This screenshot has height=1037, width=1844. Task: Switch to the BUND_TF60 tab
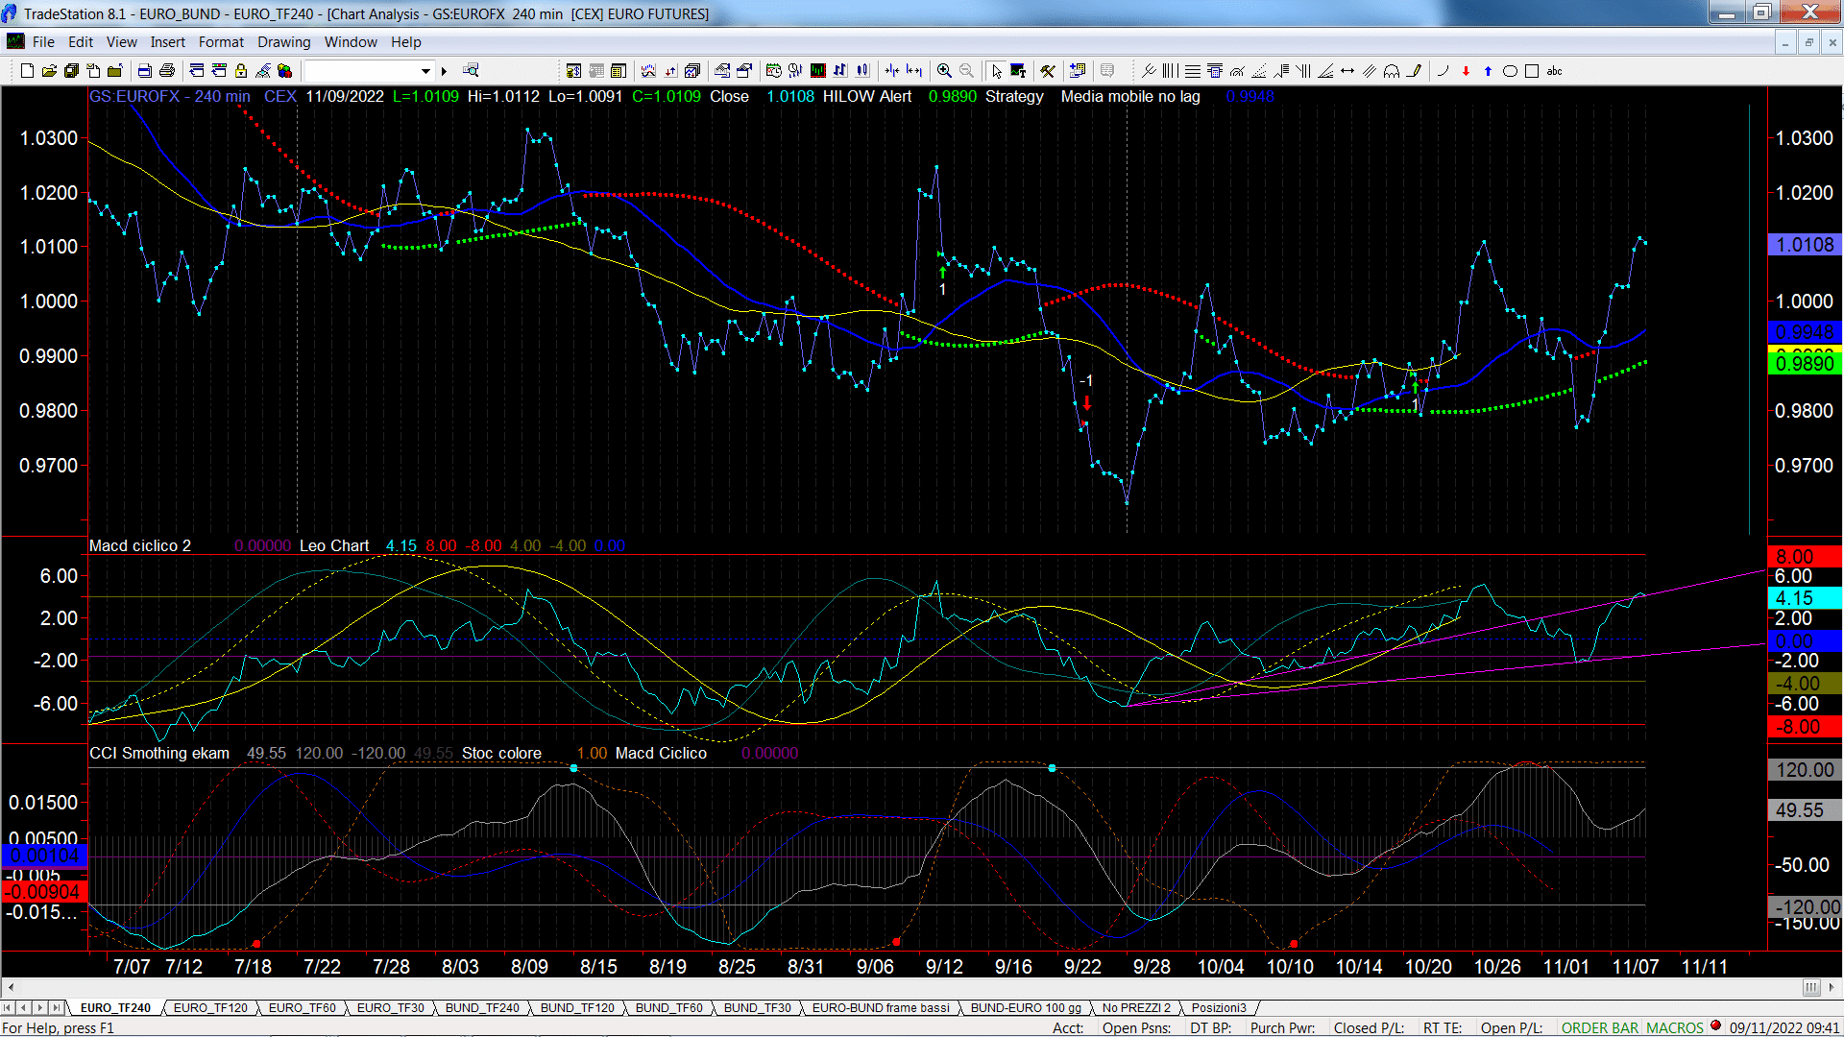click(x=668, y=1007)
